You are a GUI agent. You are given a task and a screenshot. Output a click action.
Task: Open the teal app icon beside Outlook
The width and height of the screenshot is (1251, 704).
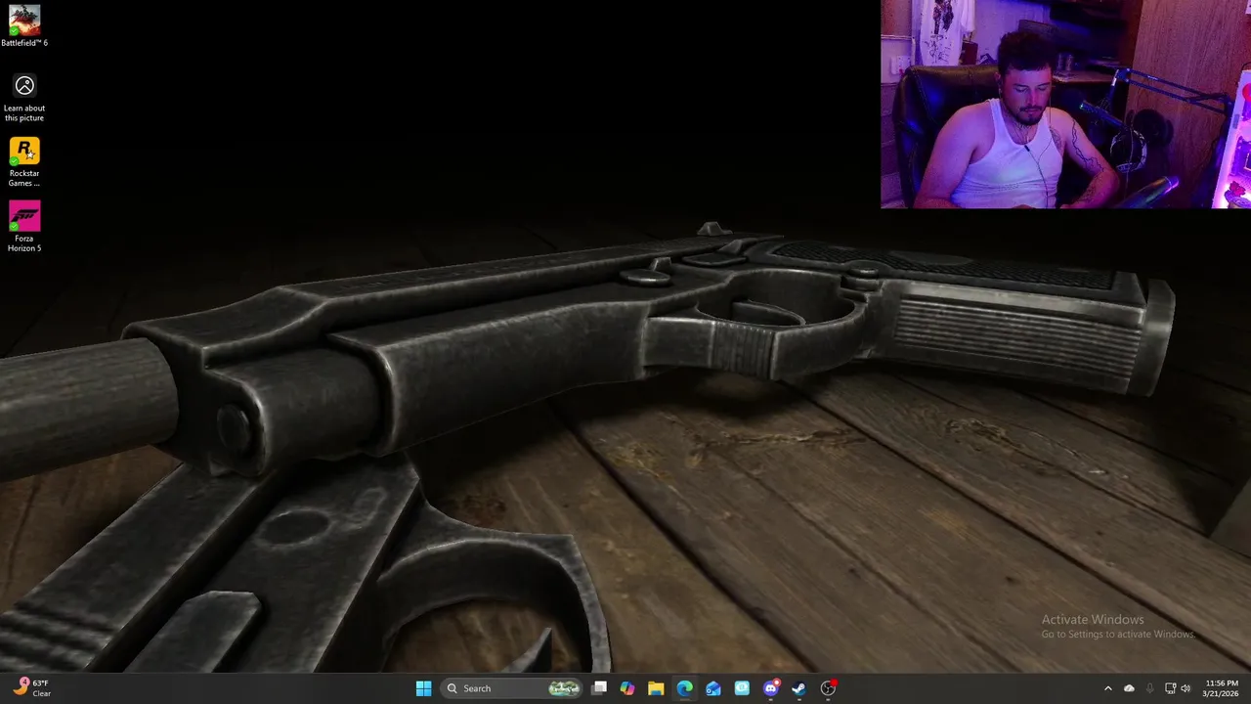[742, 688]
